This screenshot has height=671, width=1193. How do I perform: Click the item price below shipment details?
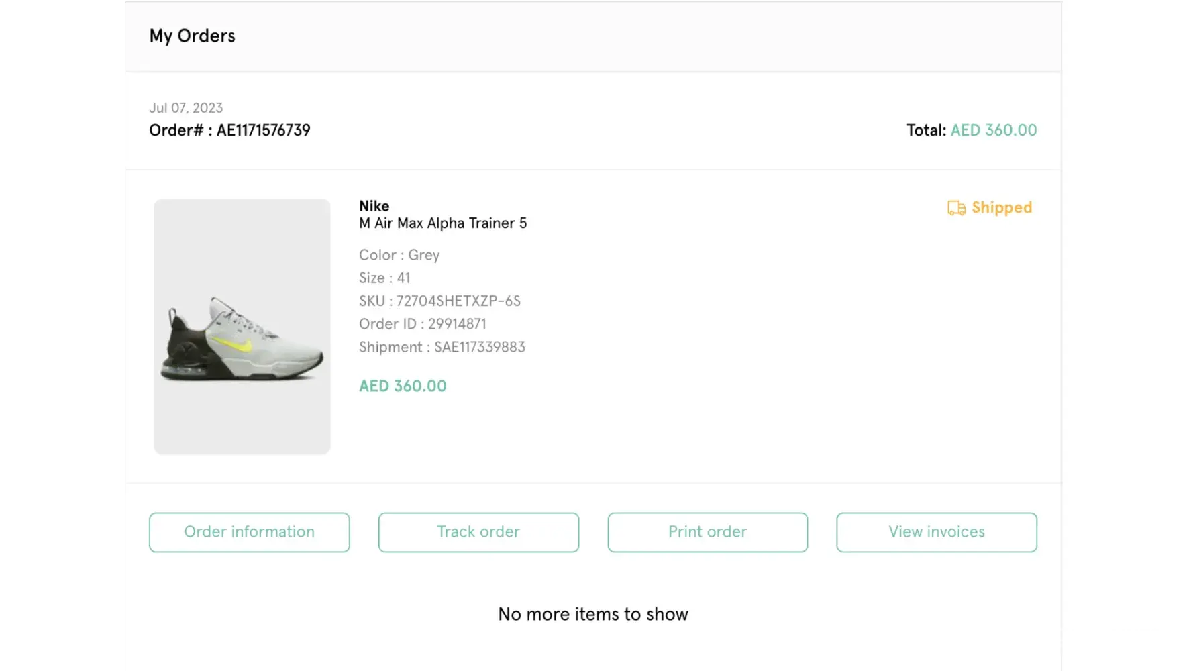click(403, 386)
